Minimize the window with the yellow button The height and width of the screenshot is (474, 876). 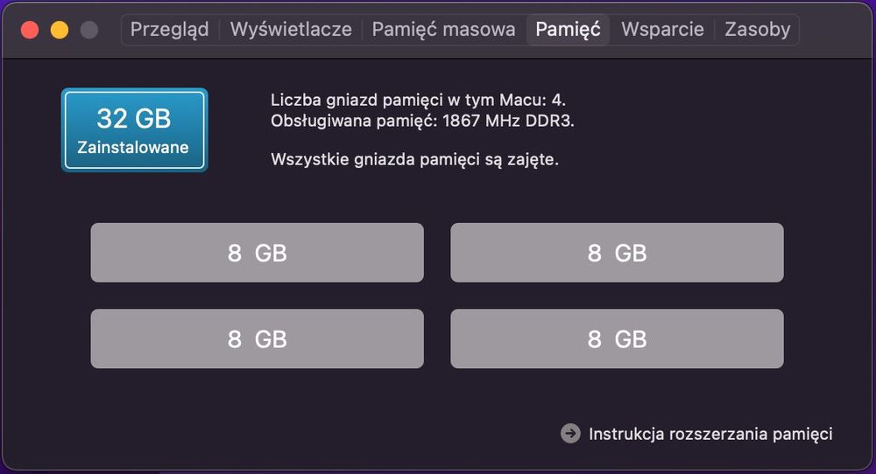[x=59, y=30]
